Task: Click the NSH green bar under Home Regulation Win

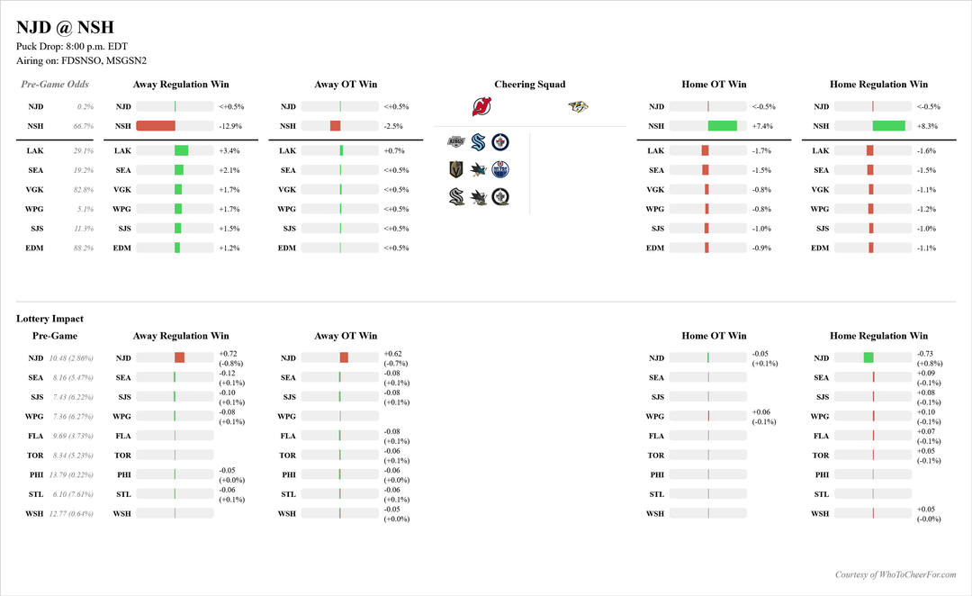Action: [x=888, y=126]
